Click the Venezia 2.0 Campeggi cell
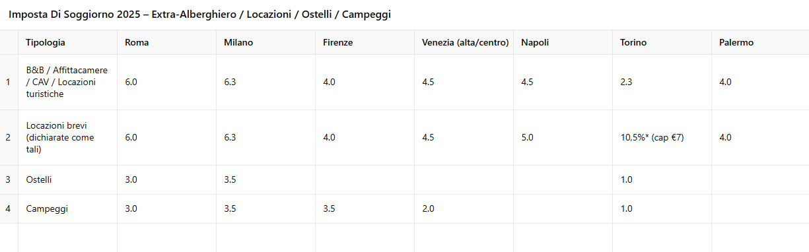The height and width of the screenshot is (252, 809). (x=464, y=209)
